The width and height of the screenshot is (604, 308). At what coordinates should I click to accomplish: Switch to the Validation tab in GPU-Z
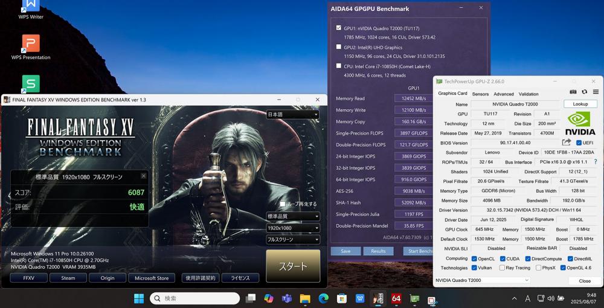[x=528, y=94]
